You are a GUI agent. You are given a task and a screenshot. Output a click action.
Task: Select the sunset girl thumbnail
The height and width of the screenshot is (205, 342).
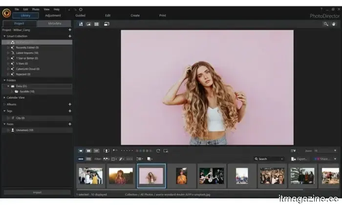click(x=121, y=176)
